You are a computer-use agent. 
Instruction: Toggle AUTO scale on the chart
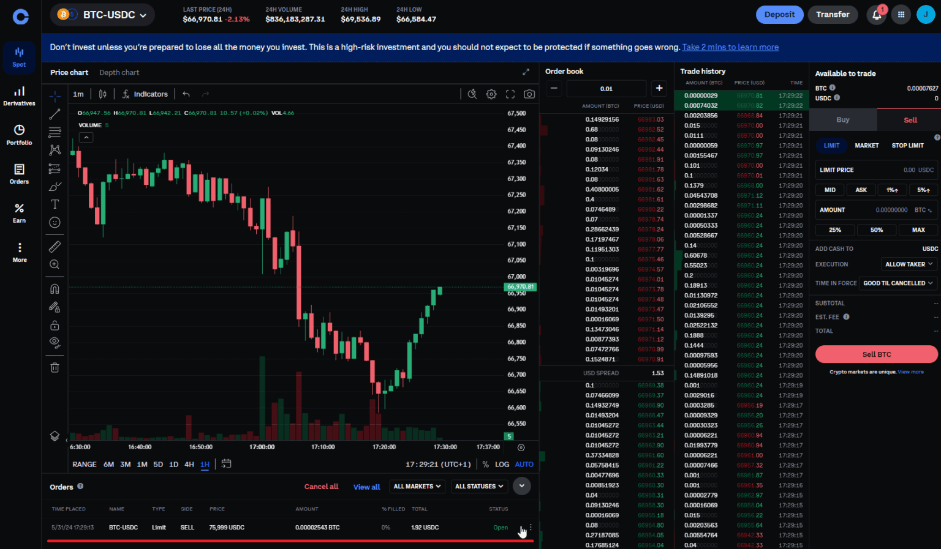(524, 465)
